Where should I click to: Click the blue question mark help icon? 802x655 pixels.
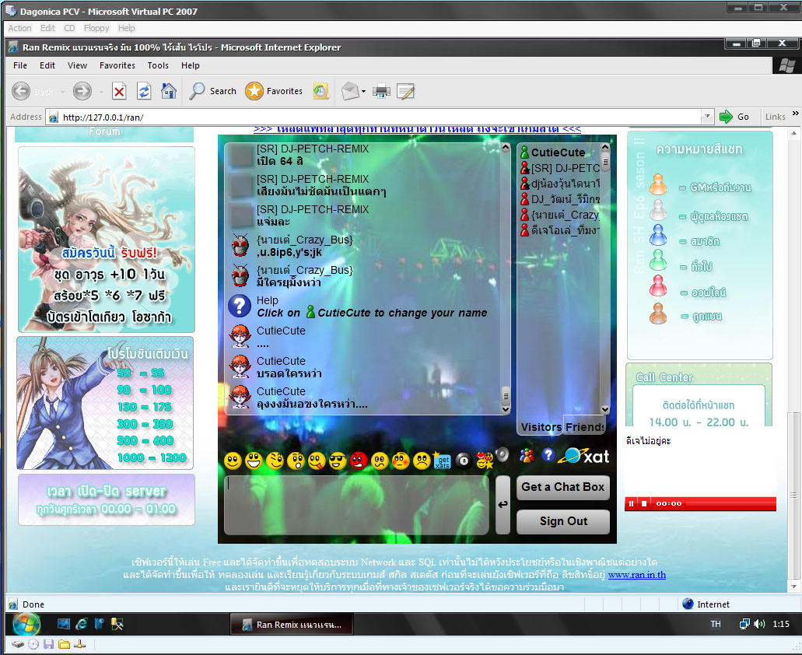(548, 454)
